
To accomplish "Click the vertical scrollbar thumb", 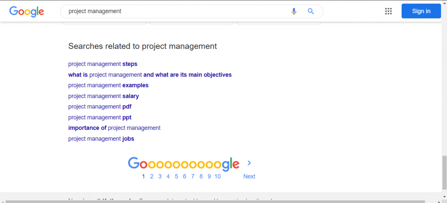I will coord(444,172).
